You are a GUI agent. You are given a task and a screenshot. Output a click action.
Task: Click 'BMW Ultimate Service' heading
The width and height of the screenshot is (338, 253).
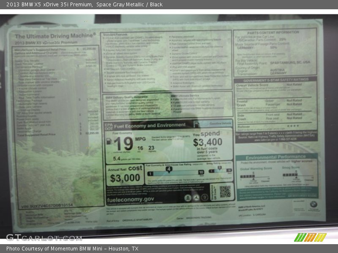[185, 96]
